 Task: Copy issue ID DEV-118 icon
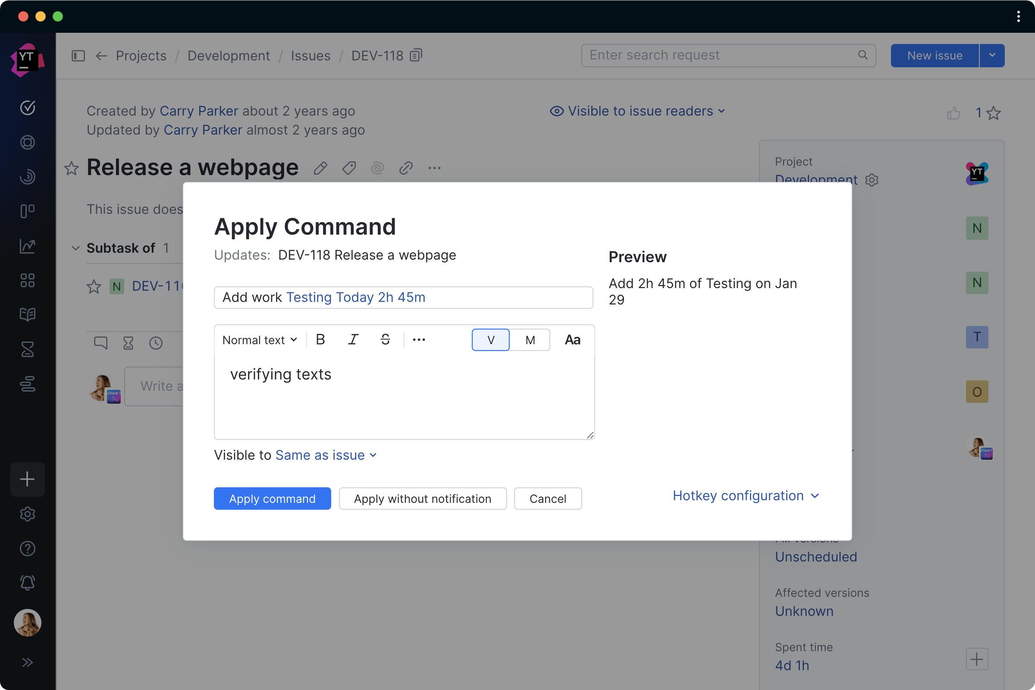[x=416, y=56]
